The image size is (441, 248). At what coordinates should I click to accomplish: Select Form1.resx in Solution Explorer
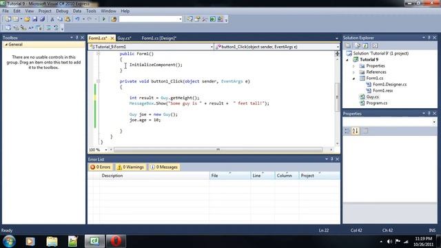coord(383,90)
